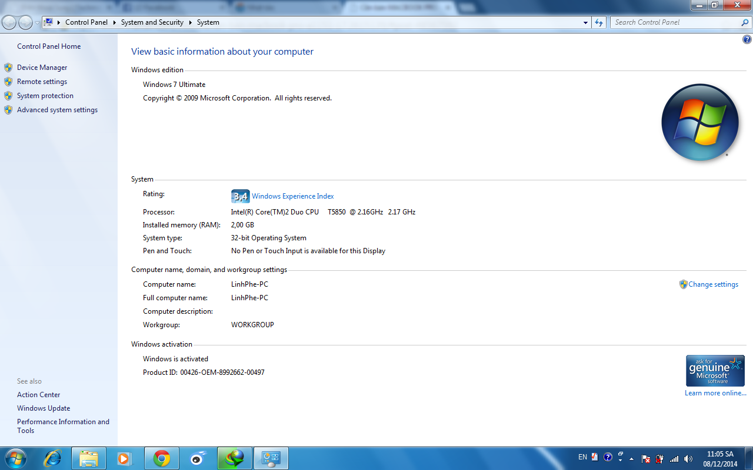Image resolution: width=753 pixels, height=470 pixels.
Task: Open Internet Explorer from the taskbar
Action: pyautogui.click(x=52, y=458)
